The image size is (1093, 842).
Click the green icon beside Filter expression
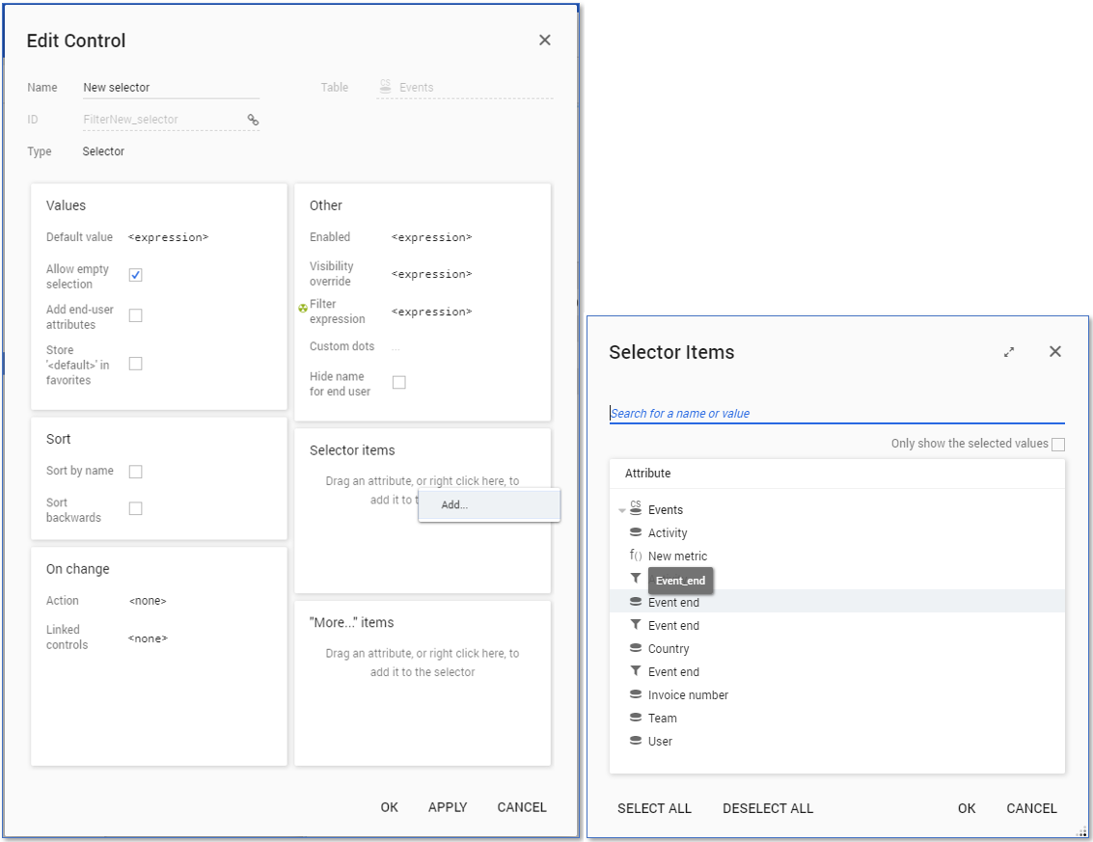303,309
